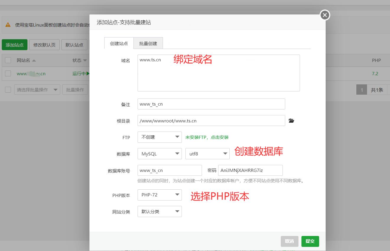Check the checkbox for the www site row
Screen dimensions: 390x251
[8, 73]
